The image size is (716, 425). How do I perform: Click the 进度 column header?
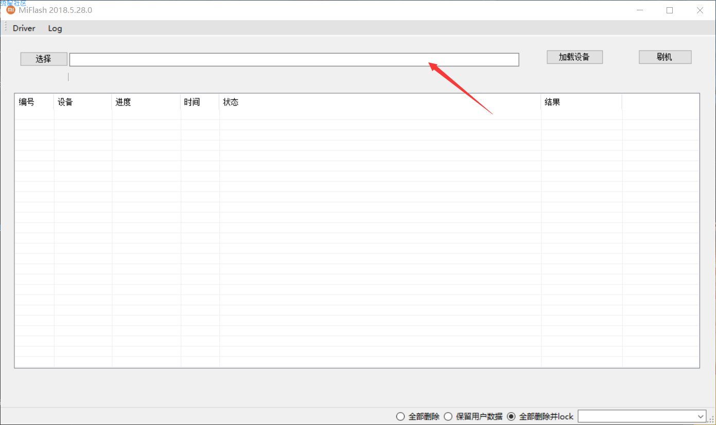coord(146,102)
